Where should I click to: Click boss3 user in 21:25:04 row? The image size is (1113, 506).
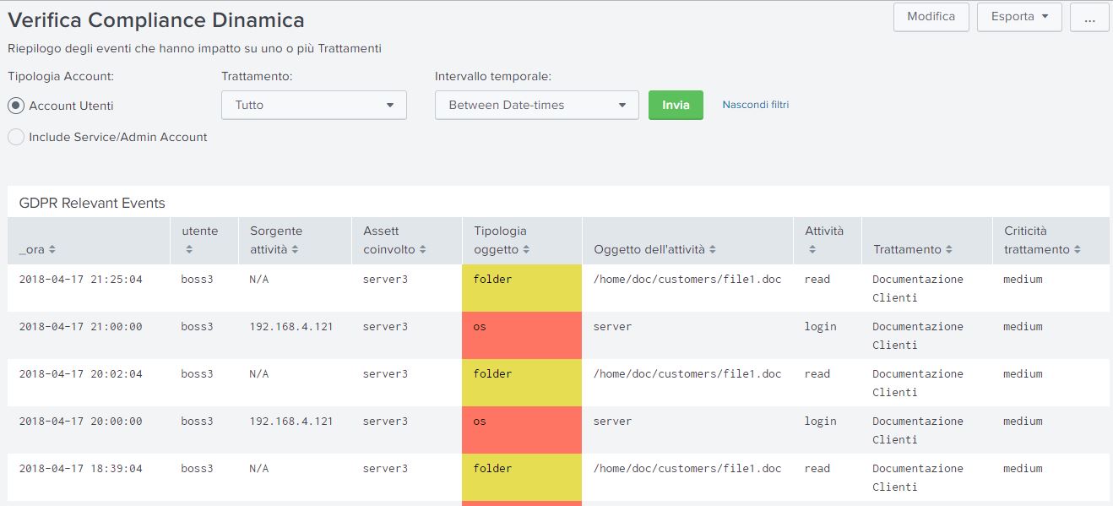(197, 279)
